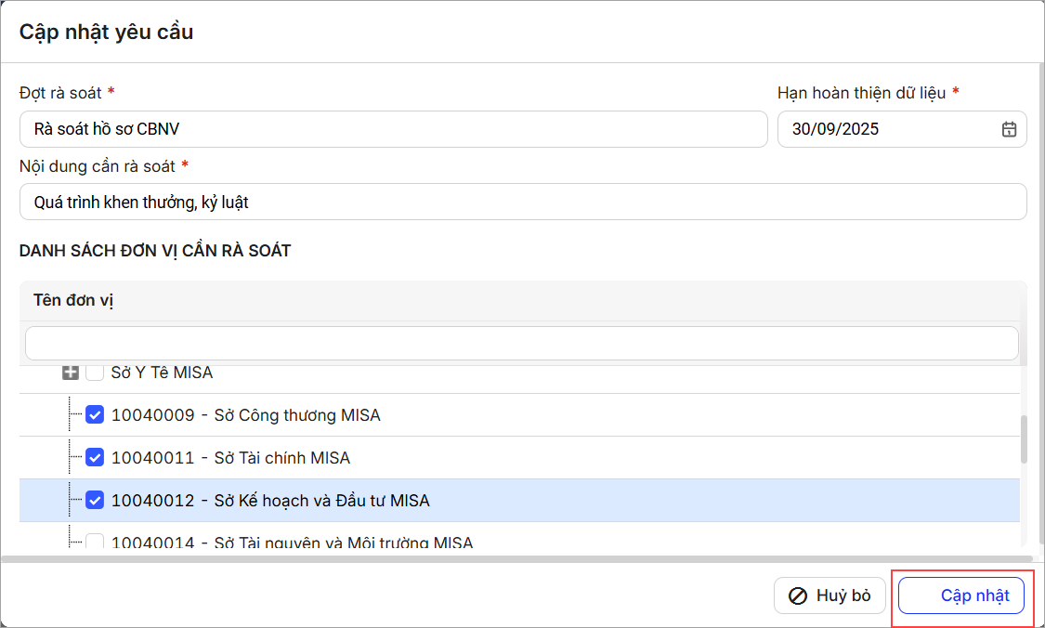Click the unit list vertical scrollbar thumb

tap(1024, 439)
